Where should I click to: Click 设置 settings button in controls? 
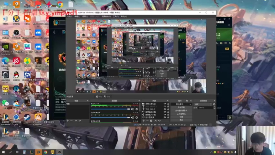(x=181, y=117)
